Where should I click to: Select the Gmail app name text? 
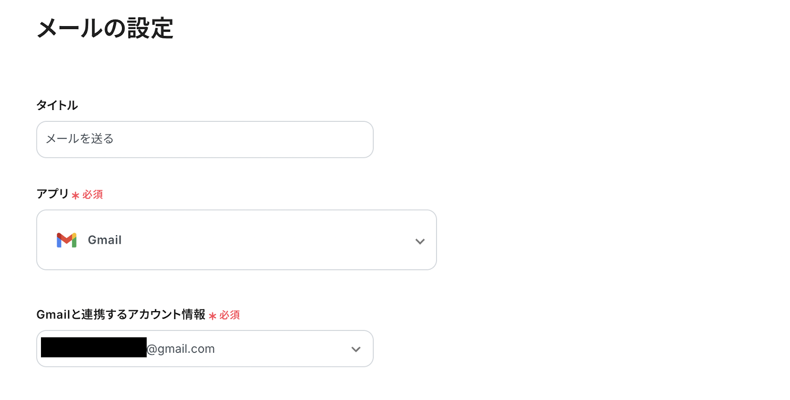pyautogui.click(x=105, y=240)
